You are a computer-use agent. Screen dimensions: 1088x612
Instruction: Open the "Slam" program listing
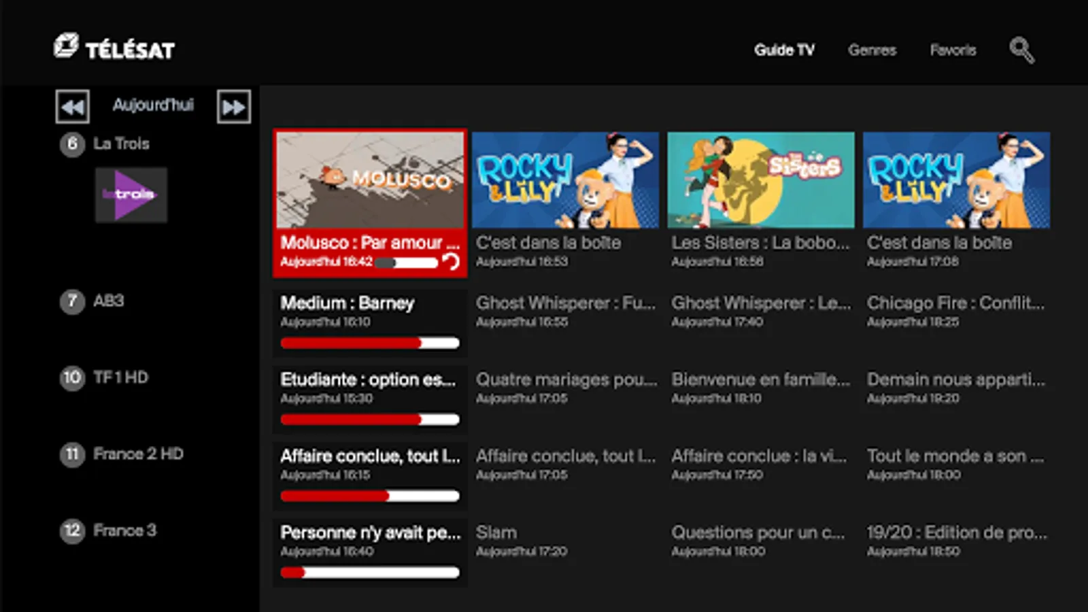(496, 532)
